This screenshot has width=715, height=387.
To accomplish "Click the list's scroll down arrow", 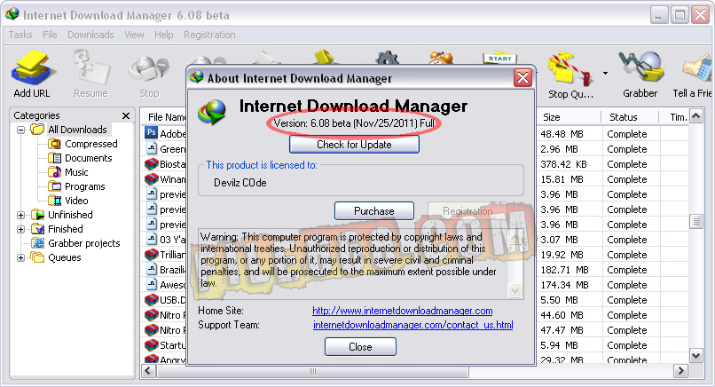I will (695, 356).
